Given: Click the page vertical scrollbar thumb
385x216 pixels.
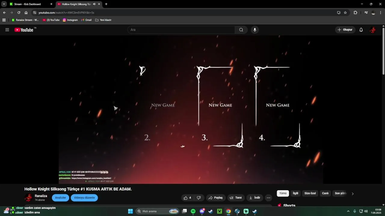Looking at the screenshot, I should tap(383, 51).
